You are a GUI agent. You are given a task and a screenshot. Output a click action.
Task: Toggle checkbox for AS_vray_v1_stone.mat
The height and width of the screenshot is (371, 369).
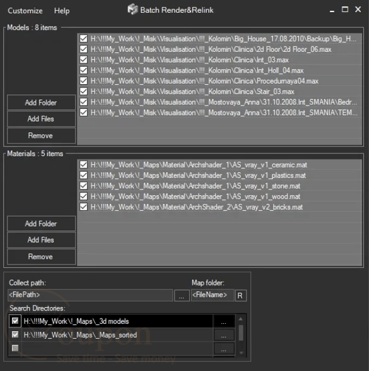click(x=83, y=185)
